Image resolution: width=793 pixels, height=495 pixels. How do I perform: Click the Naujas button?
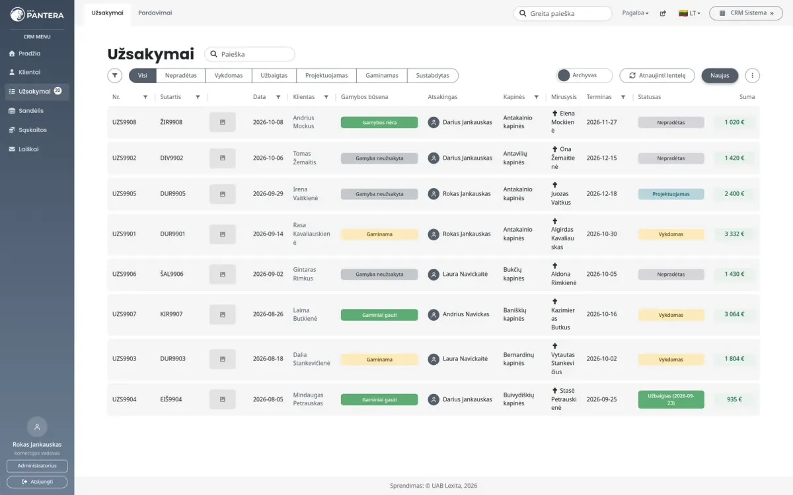[720, 76]
